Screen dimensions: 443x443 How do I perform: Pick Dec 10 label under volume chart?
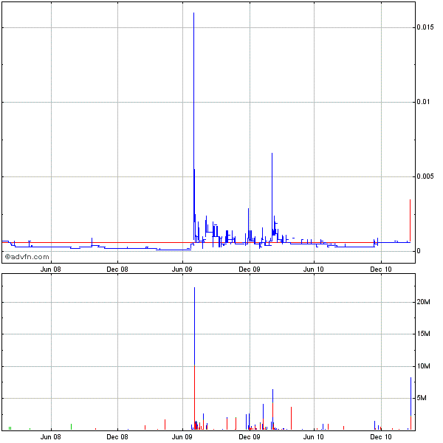pos(381,437)
